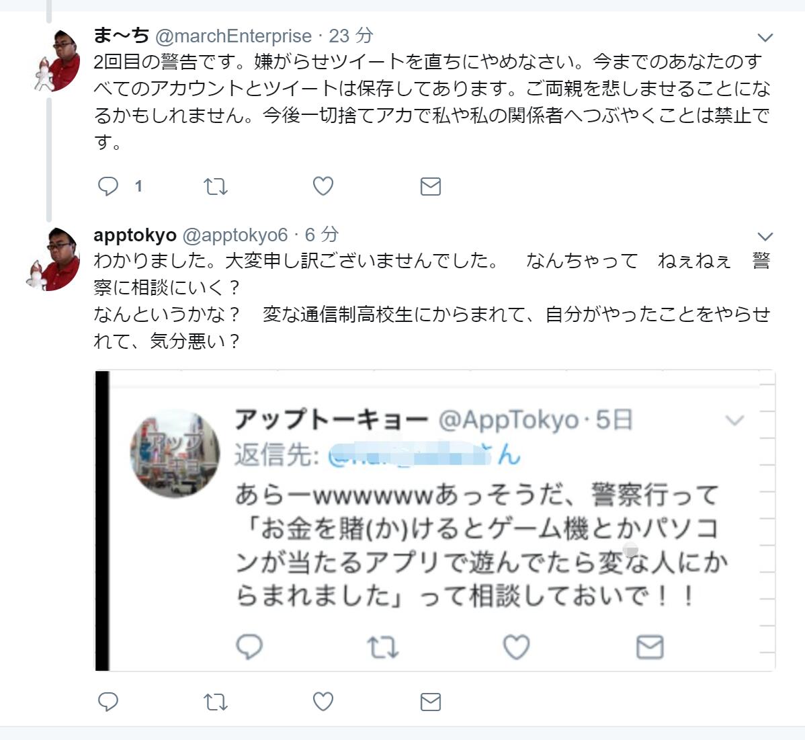805x740 pixels.
Task: Open options chevron on marchEnterprise tweet
Action: (765, 38)
